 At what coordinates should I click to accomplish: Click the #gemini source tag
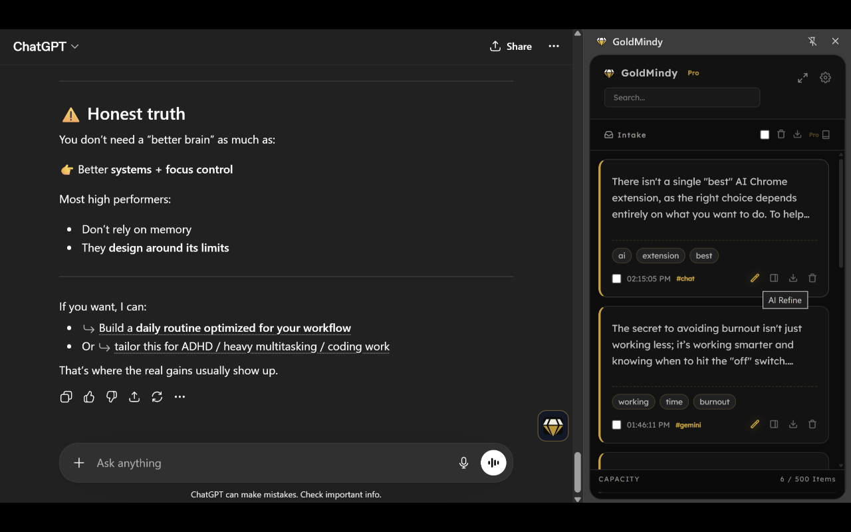[x=688, y=425]
